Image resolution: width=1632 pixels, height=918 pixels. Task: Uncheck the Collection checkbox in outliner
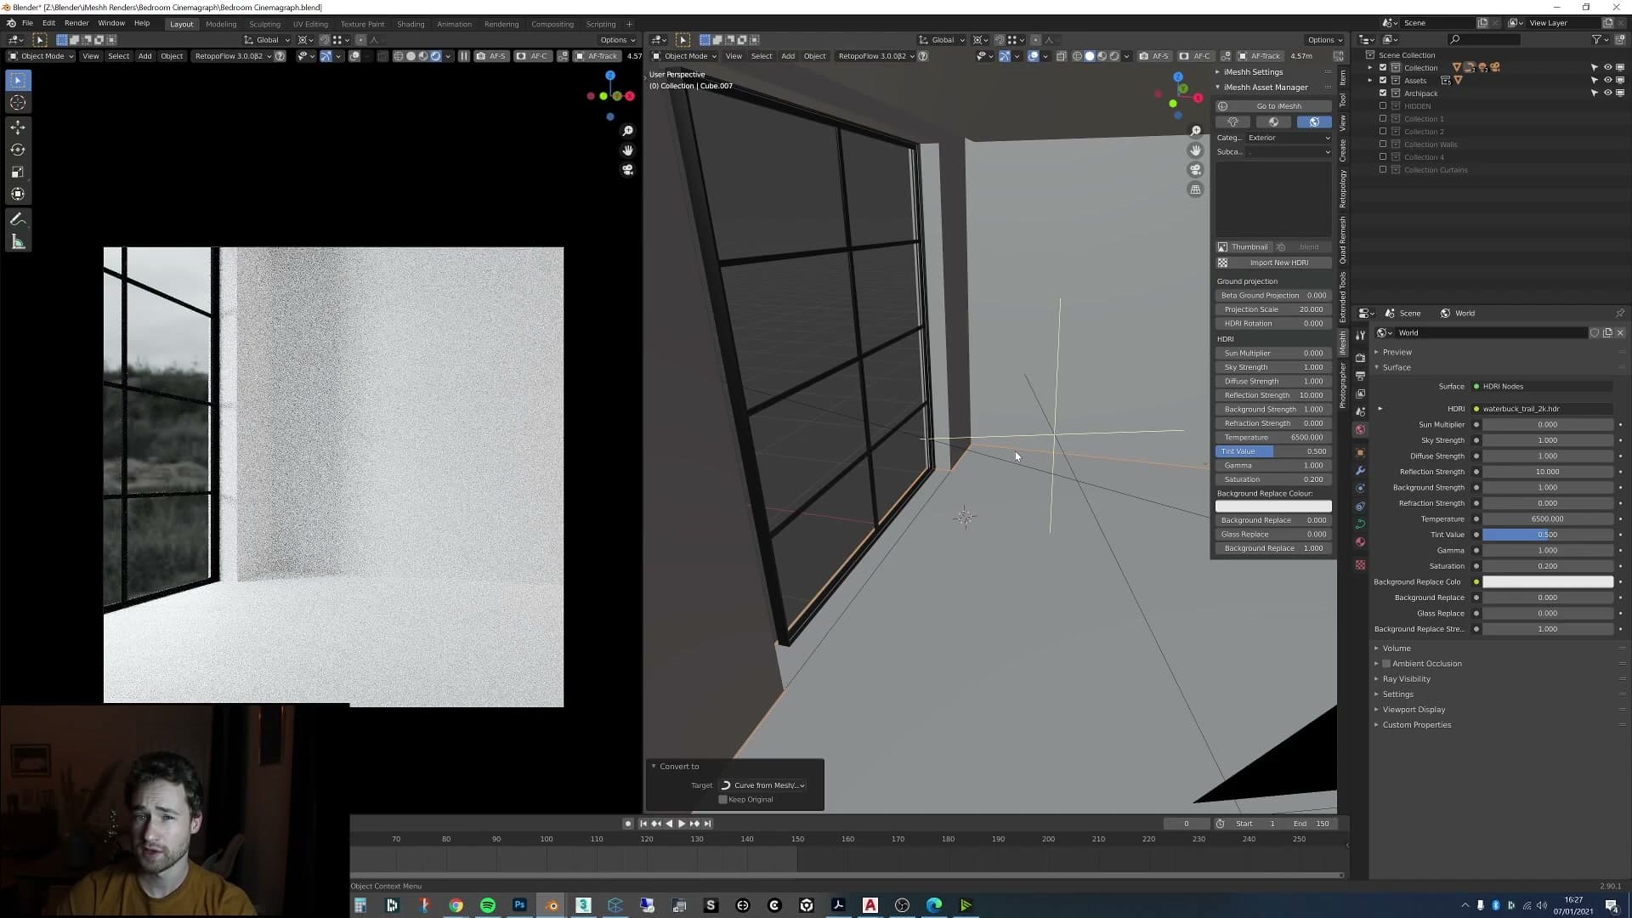pyautogui.click(x=1383, y=68)
